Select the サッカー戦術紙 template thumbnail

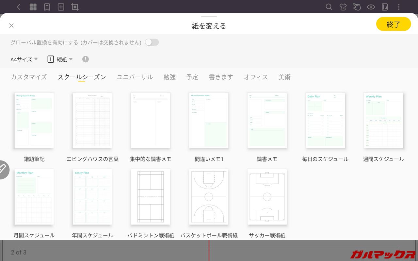coord(267,197)
